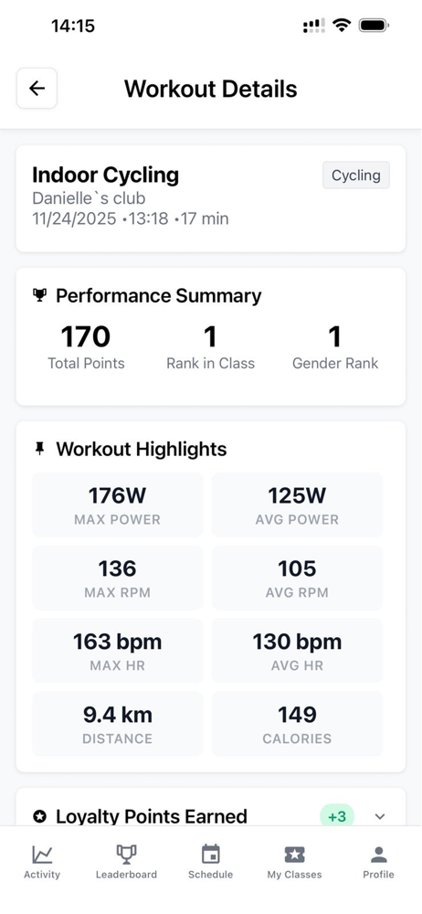The width and height of the screenshot is (422, 914).
Task: Tap the Cycling category tag
Action: pyautogui.click(x=356, y=175)
